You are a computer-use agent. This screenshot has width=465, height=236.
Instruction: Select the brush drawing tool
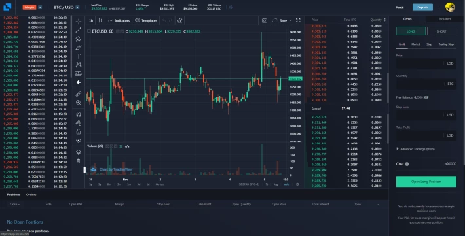pos(79,47)
